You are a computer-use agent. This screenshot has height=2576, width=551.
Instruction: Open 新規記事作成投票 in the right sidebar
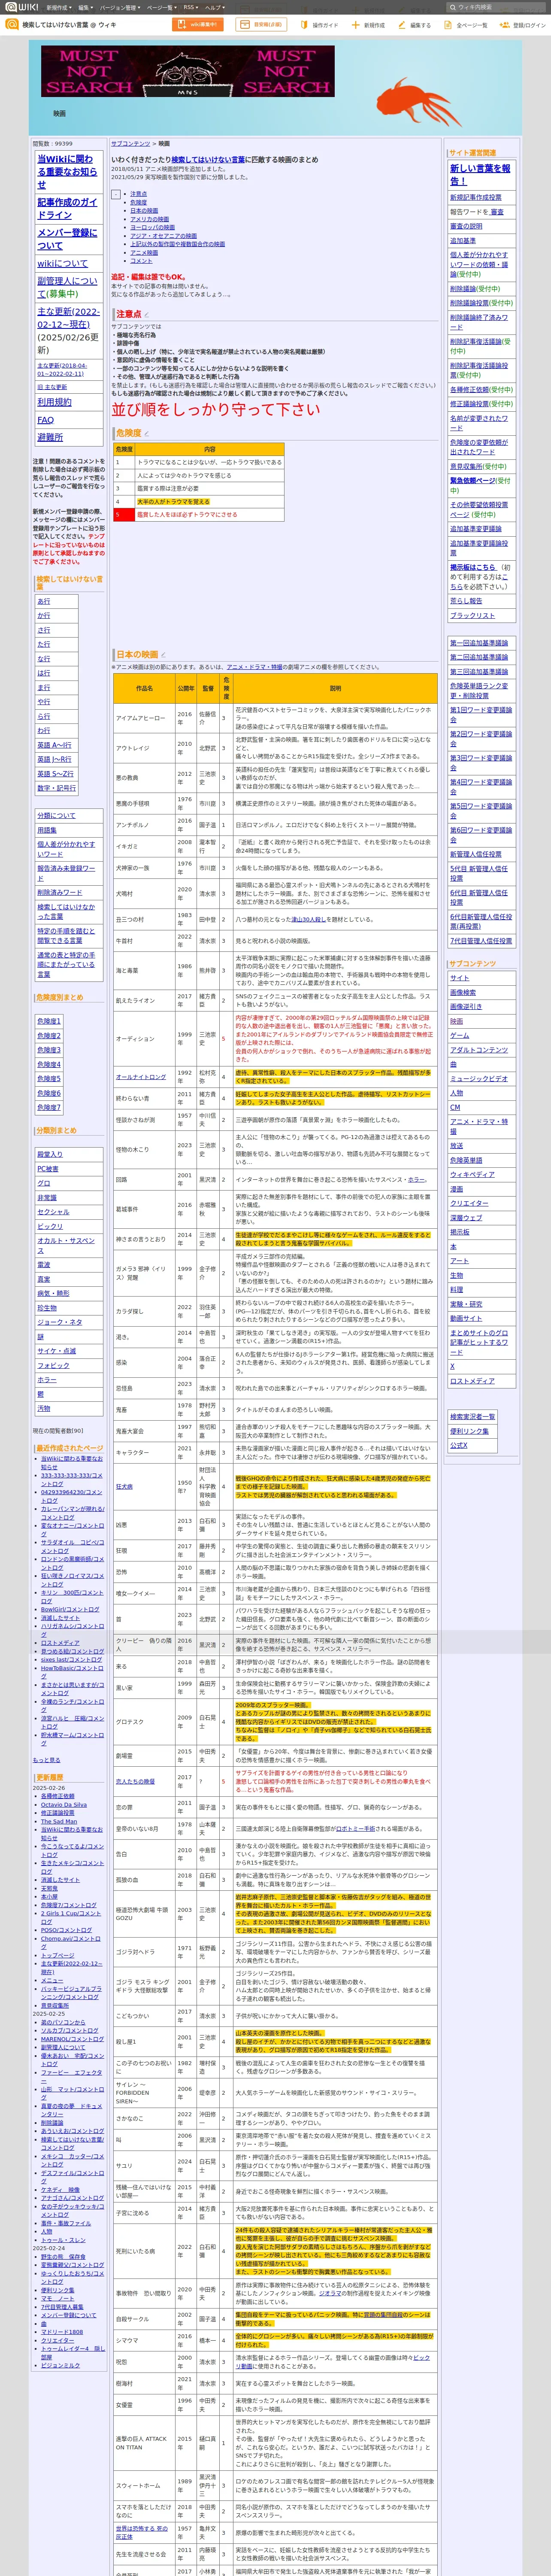tap(476, 198)
